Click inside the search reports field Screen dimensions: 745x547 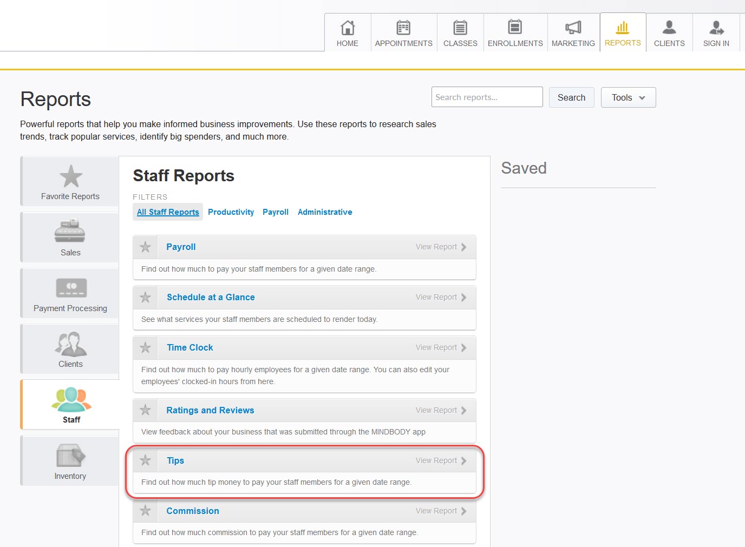[x=486, y=97]
